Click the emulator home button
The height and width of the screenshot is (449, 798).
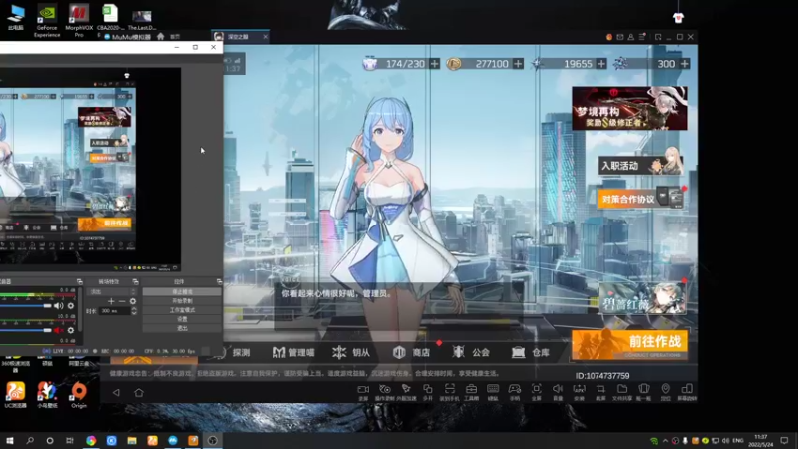[x=139, y=392]
